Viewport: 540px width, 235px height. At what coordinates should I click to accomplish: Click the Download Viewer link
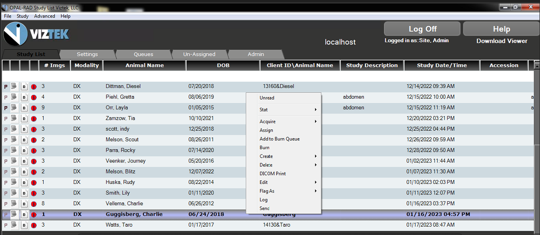[x=502, y=41]
